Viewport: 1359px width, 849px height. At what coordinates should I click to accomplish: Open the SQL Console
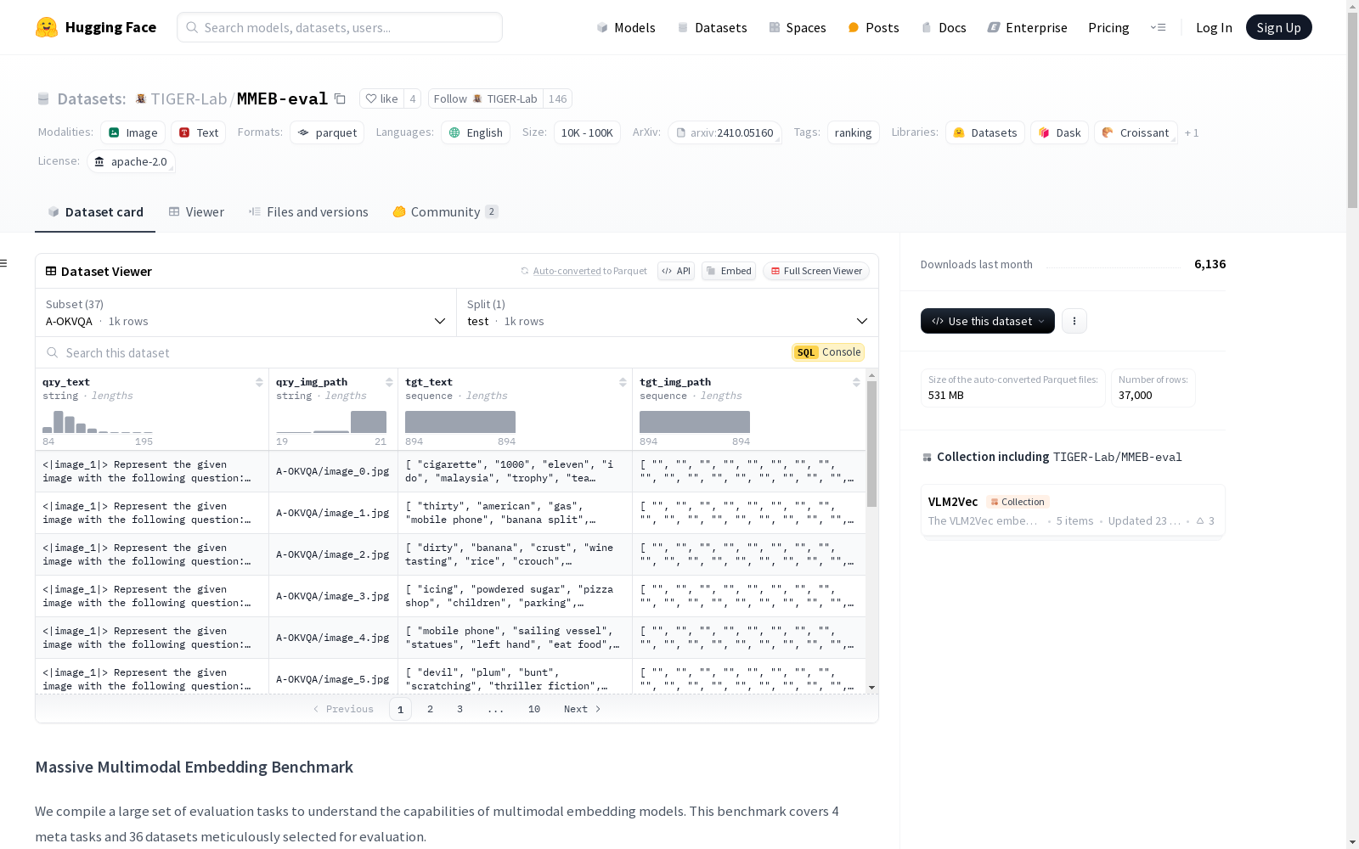(x=828, y=352)
